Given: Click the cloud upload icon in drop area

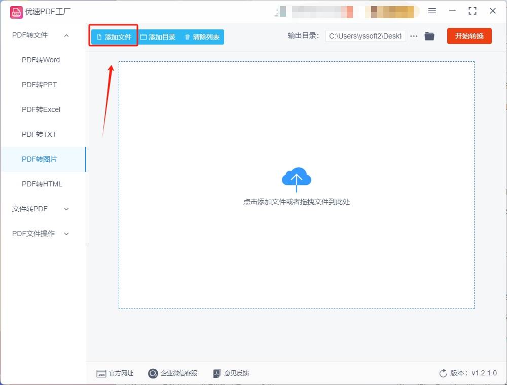Looking at the screenshot, I should coord(297,179).
